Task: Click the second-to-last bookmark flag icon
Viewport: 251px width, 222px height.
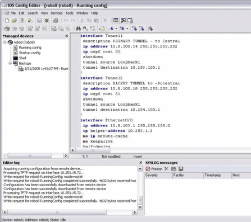Action: pyautogui.click(x=142, y=29)
